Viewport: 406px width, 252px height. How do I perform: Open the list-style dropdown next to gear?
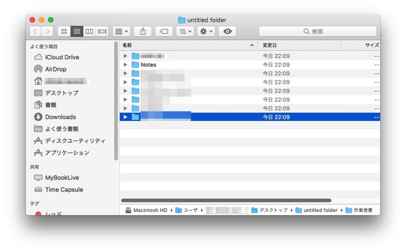185,31
